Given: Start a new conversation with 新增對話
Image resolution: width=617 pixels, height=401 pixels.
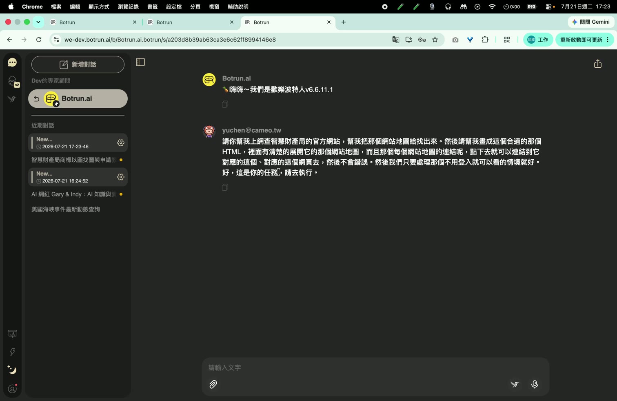Looking at the screenshot, I should point(78,65).
